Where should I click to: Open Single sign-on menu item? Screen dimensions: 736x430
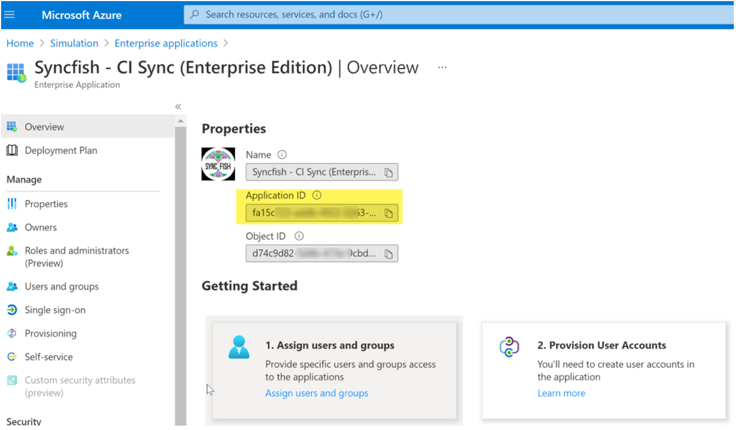coord(55,310)
